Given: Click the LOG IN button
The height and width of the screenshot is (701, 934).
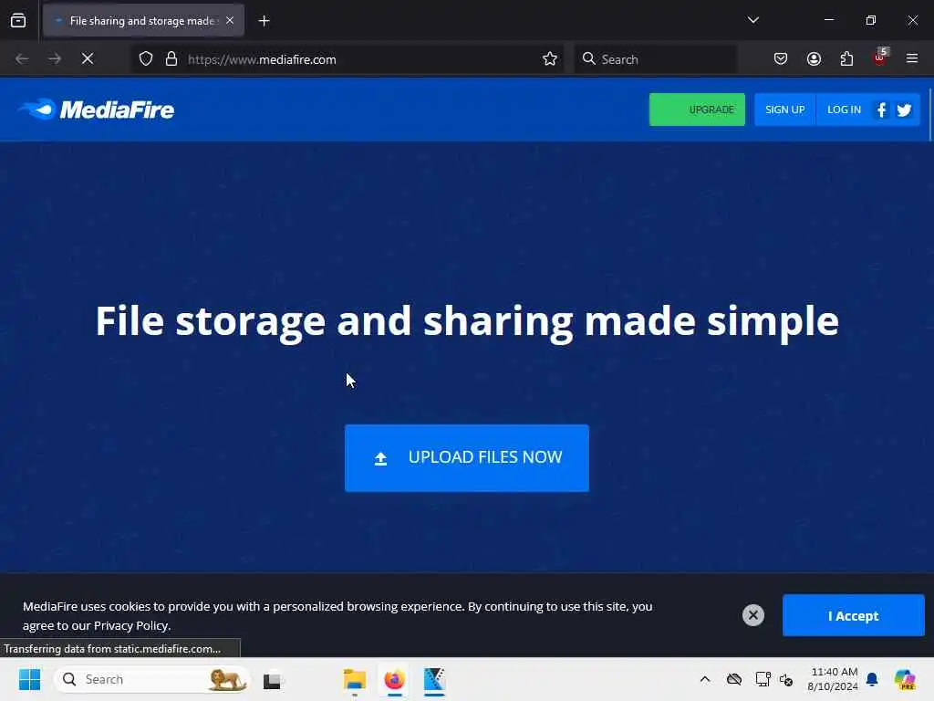Looking at the screenshot, I should pyautogui.click(x=844, y=110).
